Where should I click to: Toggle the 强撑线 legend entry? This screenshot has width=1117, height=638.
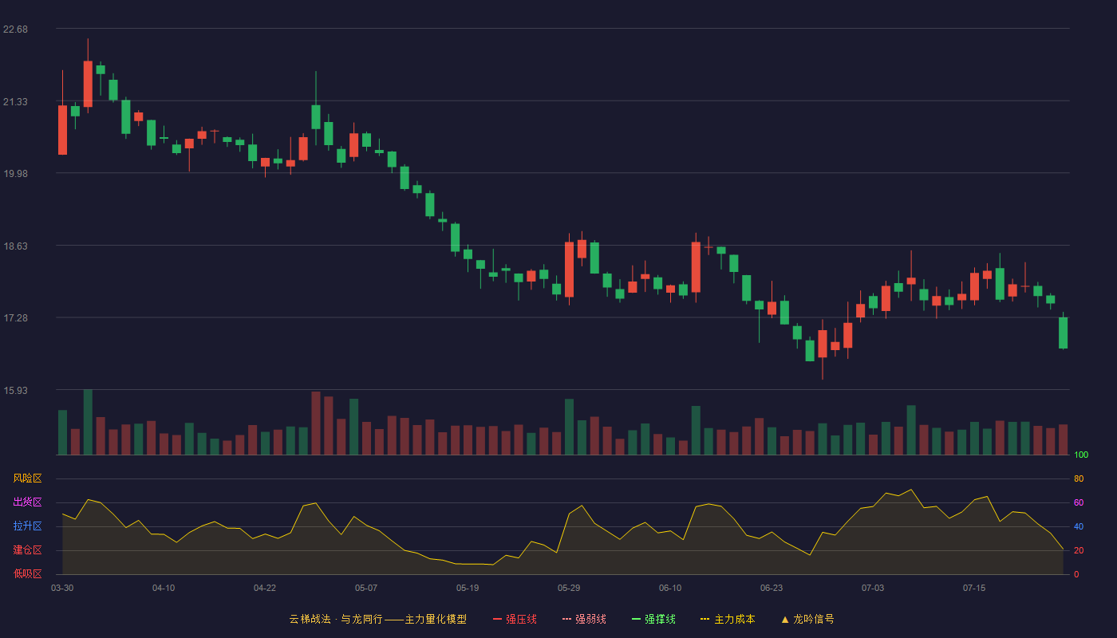tap(653, 619)
